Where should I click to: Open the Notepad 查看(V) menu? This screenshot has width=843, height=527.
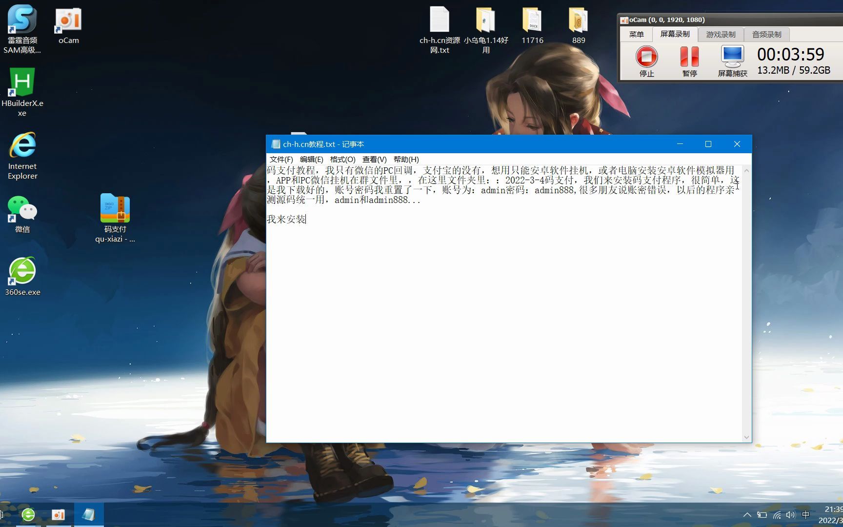[x=374, y=159]
